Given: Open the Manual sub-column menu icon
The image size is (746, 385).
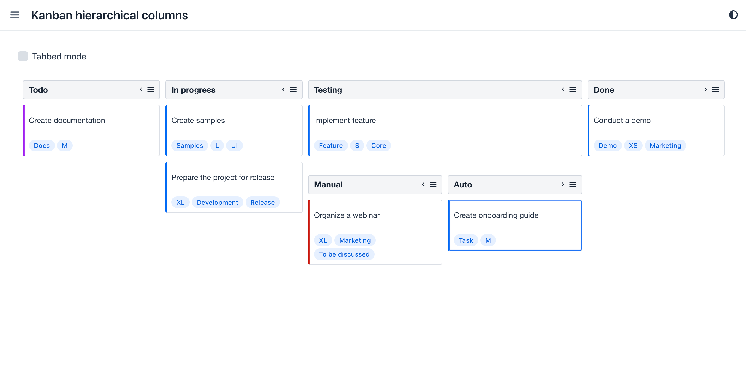Looking at the screenshot, I should pos(433,184).
